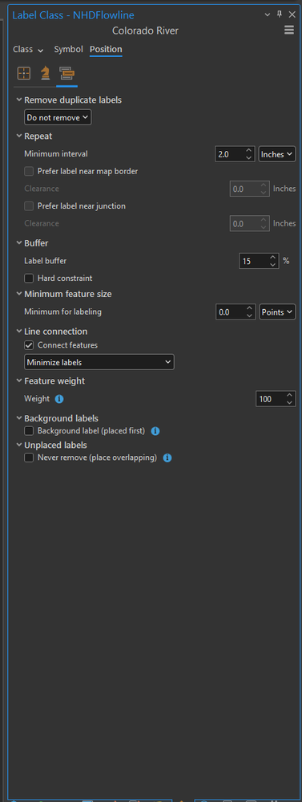Viewport: 302px width, 802px height.
Task: Select the Position tab
Action: 106,50
